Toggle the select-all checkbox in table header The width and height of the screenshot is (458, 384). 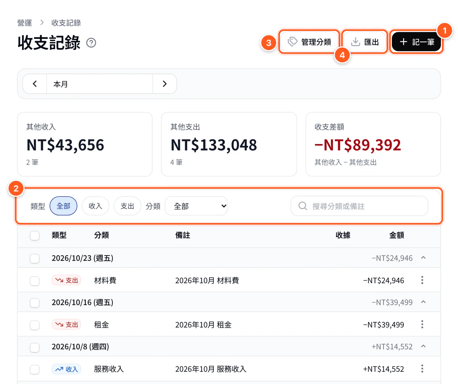(35, 236)
